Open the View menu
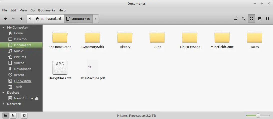Image resolution: width=273 pixels, height=119 pixels. coord(23,10)
